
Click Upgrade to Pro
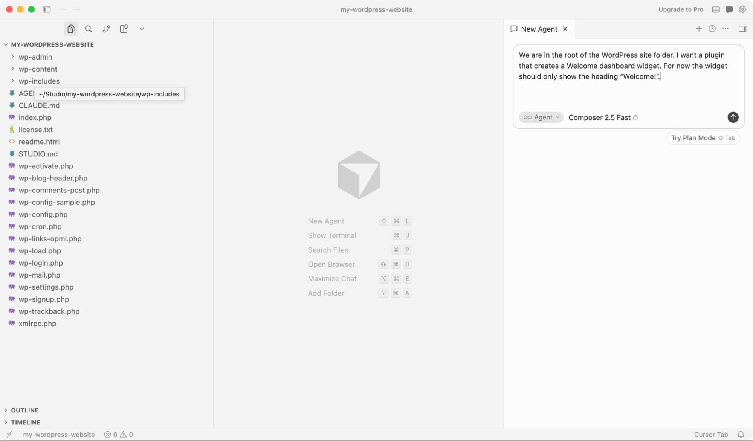[681, 9]
